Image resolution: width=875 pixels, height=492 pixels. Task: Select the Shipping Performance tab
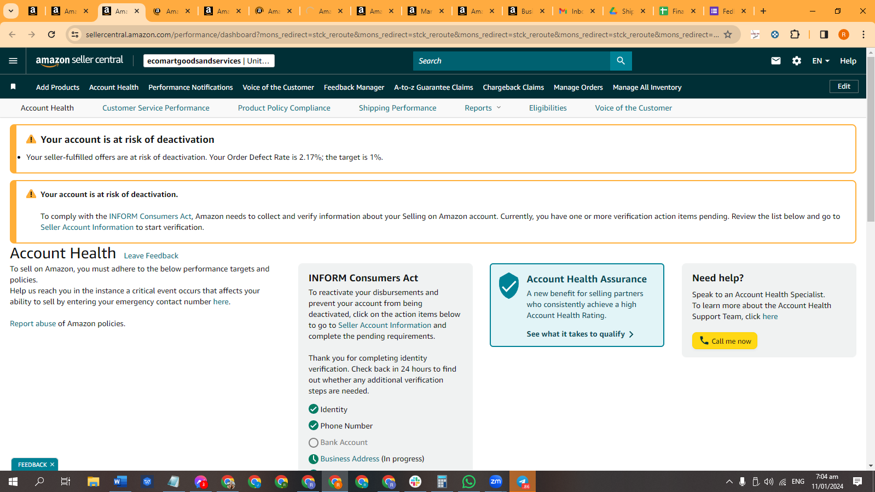(x=398, y=108)
